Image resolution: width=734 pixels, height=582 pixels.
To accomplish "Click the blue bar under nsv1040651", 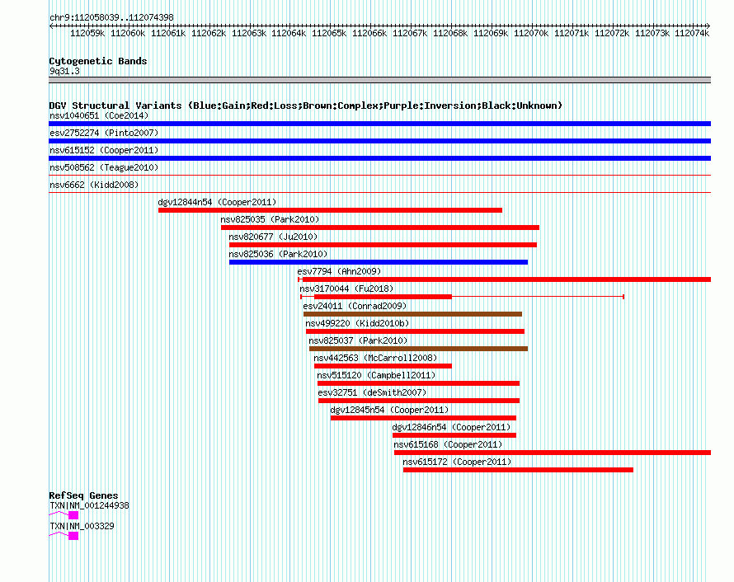I will click(x=379, y=124).
